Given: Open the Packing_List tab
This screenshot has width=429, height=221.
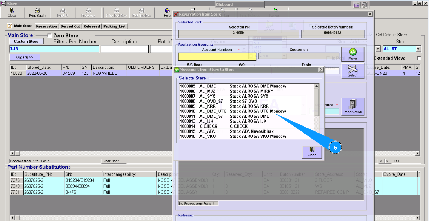Looking at the screenshot, I should pyautogui.click(x=114, y=26).
